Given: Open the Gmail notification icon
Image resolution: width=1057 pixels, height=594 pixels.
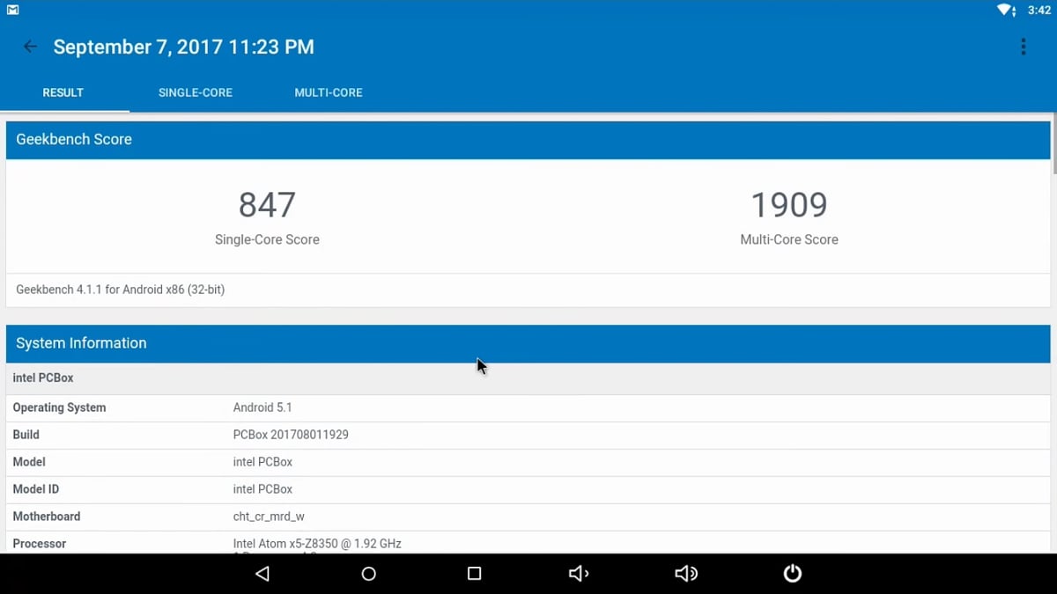Looking at the screenshot, I should pos(13,10).
